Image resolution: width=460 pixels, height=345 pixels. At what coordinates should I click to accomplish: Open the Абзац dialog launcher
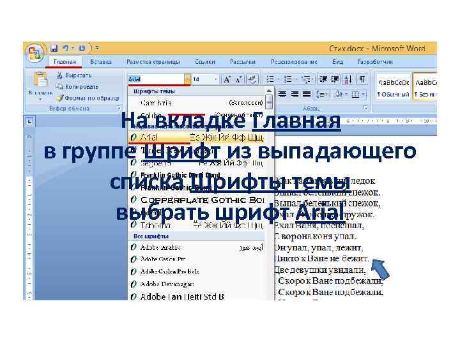(x=365, y=108)
